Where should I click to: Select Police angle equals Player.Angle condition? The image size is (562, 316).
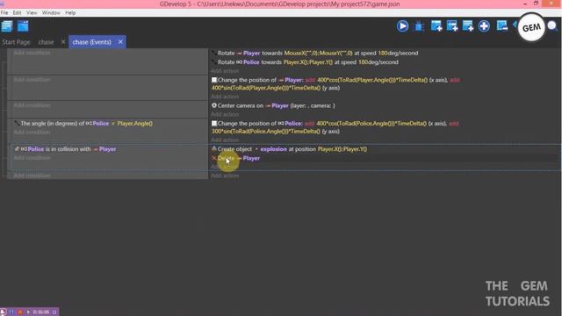coord(83,123)
